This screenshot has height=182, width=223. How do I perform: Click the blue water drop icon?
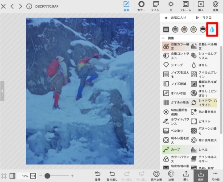(212, 29)
